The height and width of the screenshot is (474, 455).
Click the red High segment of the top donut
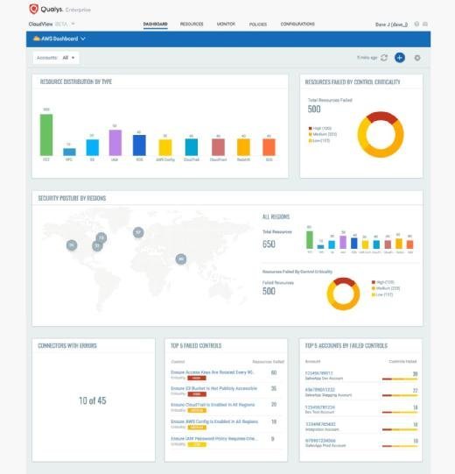click(x=381, y=117)
